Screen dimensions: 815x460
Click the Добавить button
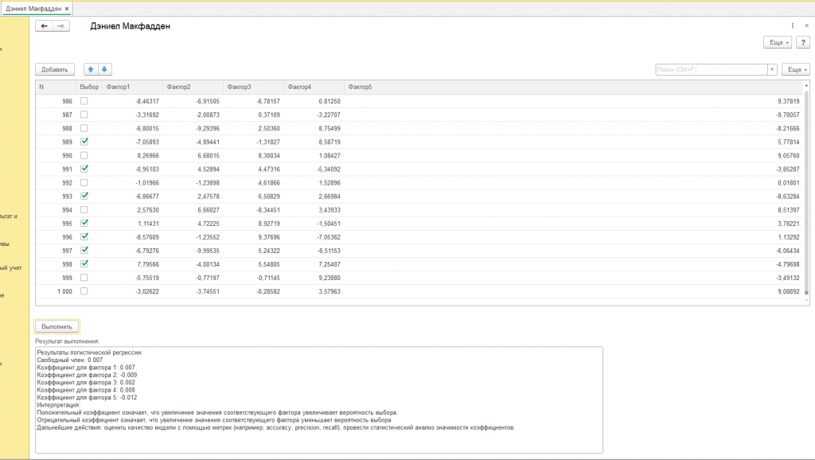tap(55, 69)
